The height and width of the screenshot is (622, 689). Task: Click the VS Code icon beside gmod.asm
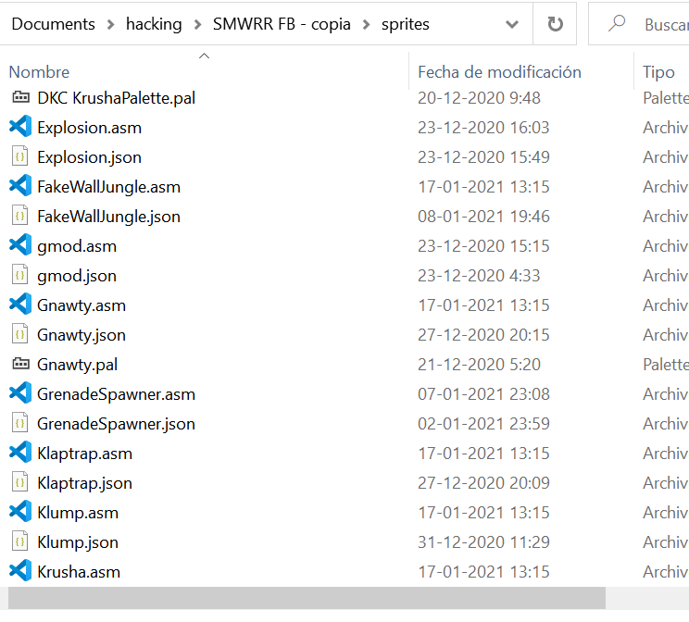[20, 245]
